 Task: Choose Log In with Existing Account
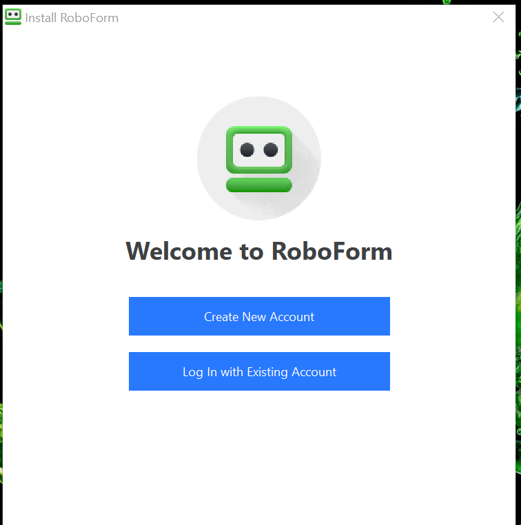point(259,371)
